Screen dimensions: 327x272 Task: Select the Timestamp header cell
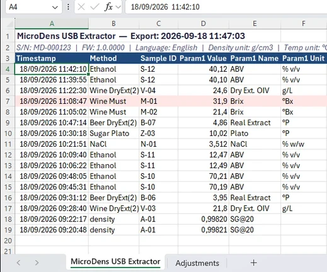coord(52,59)
